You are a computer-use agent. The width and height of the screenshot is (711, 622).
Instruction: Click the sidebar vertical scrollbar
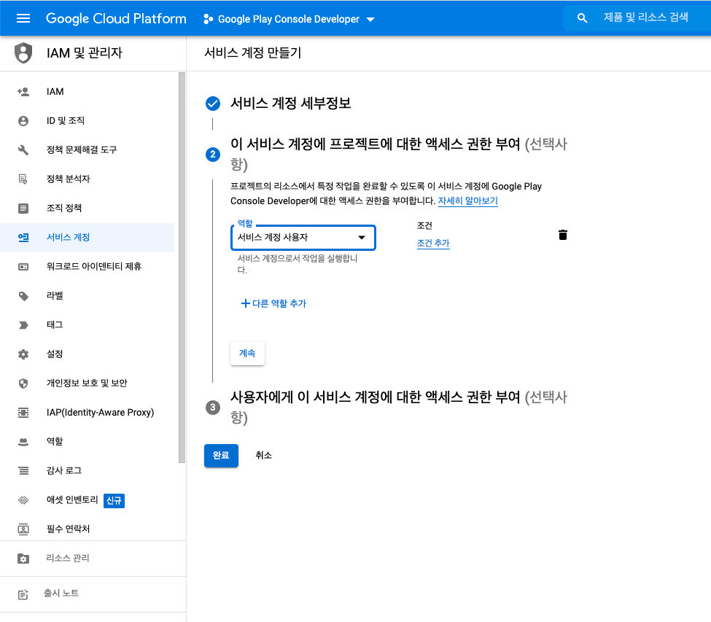tap(182, 268)
